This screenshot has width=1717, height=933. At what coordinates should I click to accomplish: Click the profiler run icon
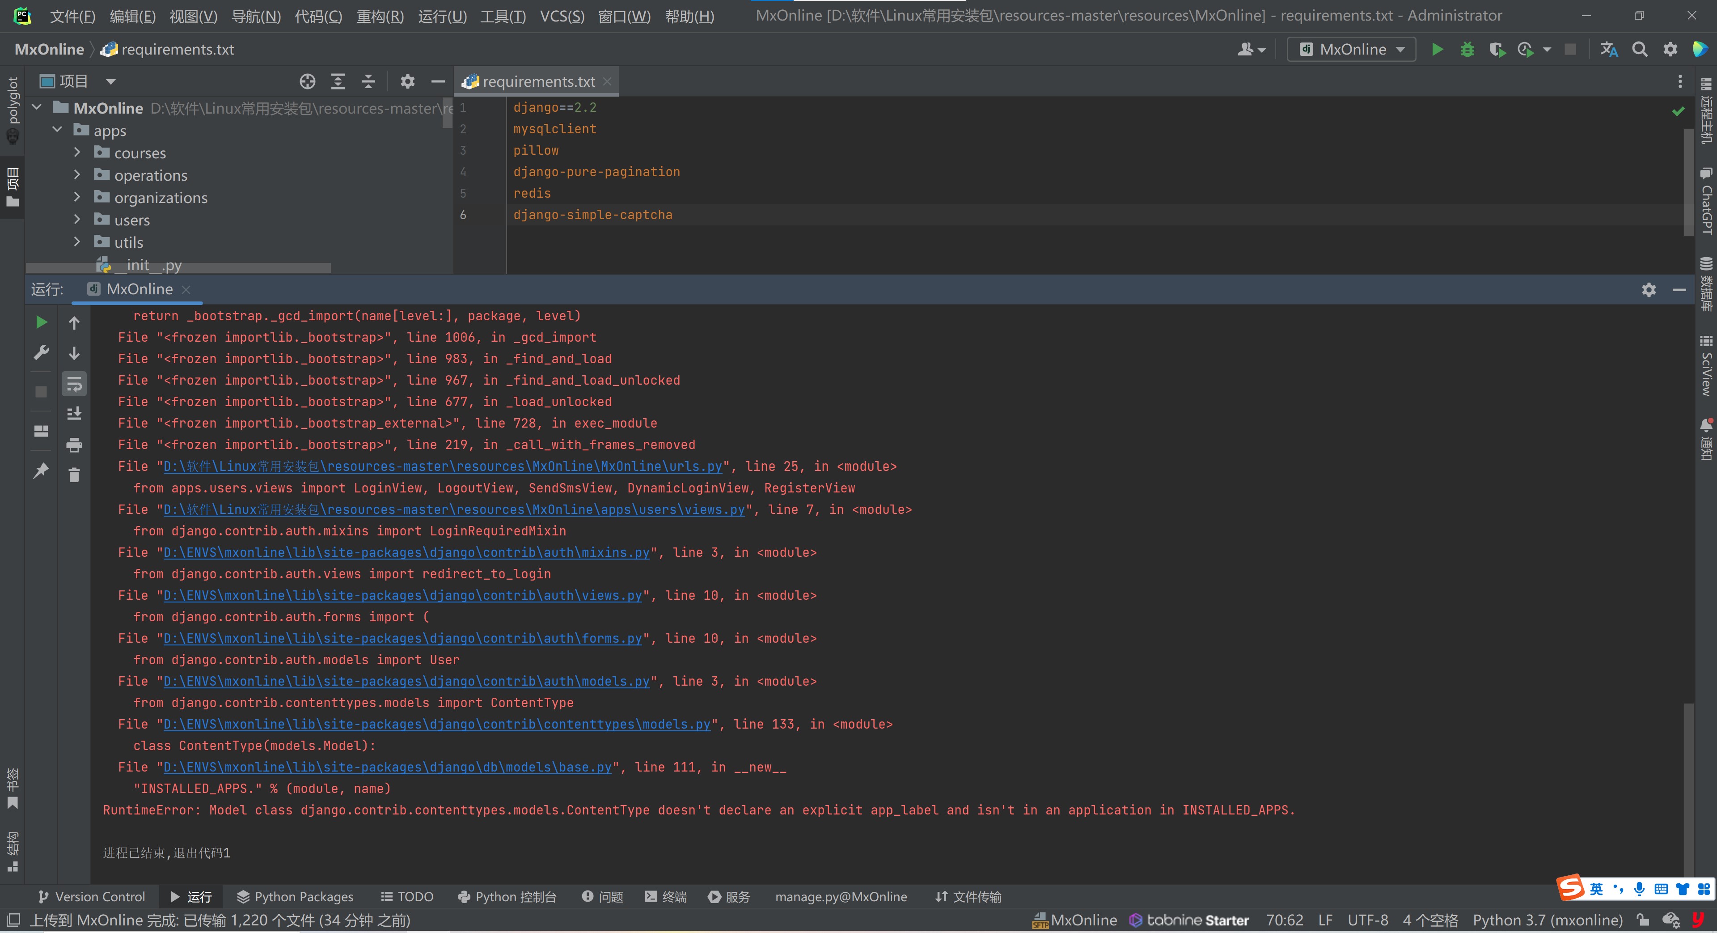pos(1525,49)
